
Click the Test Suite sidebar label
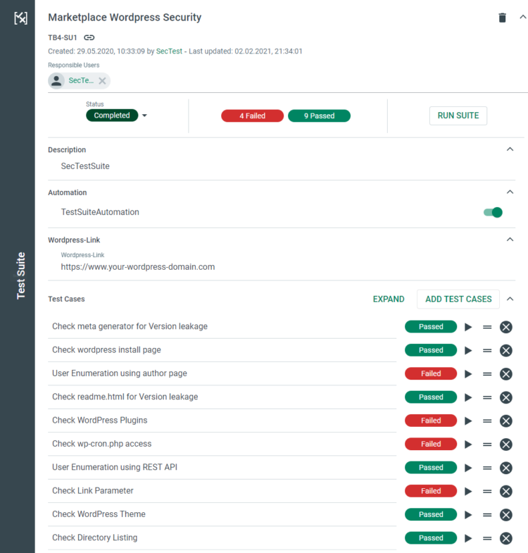click(x=21, y=275)
